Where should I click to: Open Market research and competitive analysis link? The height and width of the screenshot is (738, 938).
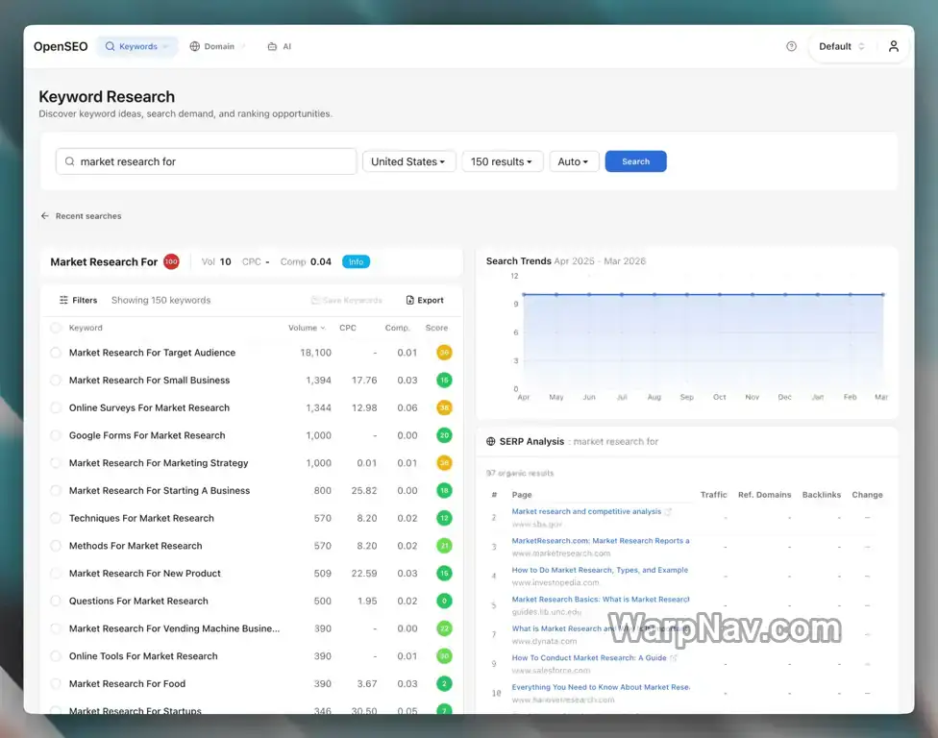coord(586,511)
